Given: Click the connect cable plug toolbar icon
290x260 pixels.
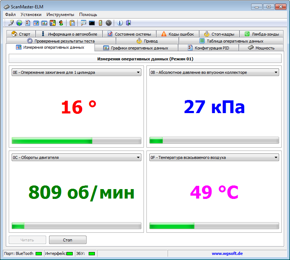Looking at the screenshot, I should point(11,23).
